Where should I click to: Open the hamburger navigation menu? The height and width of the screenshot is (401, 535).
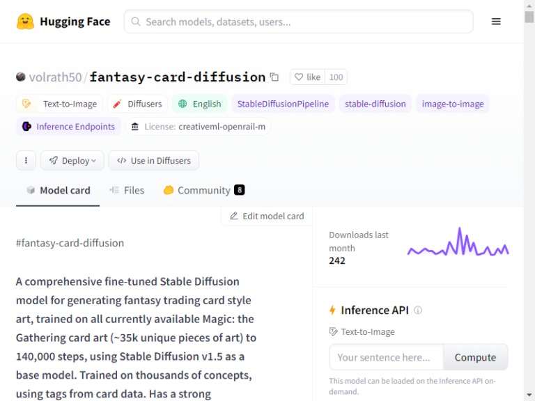point(496,22)
